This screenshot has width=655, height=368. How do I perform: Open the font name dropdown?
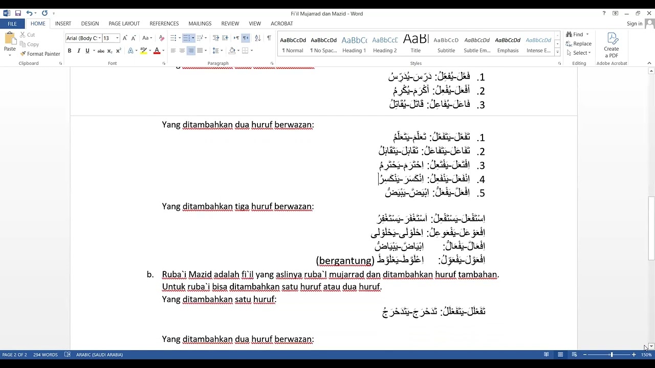(99, 38)
